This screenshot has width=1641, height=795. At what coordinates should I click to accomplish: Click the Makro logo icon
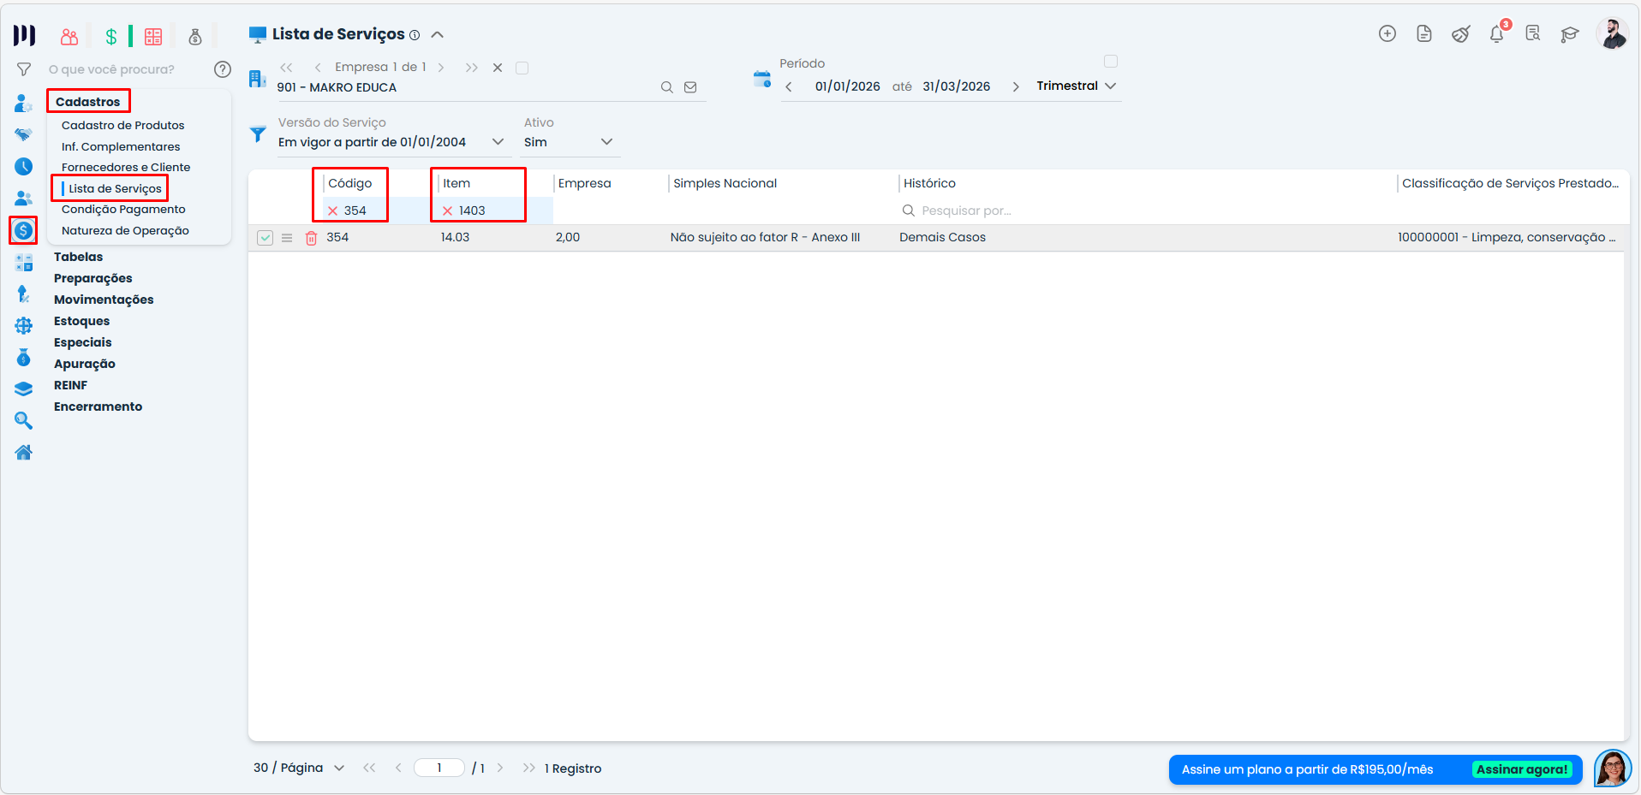pos(24,35)
